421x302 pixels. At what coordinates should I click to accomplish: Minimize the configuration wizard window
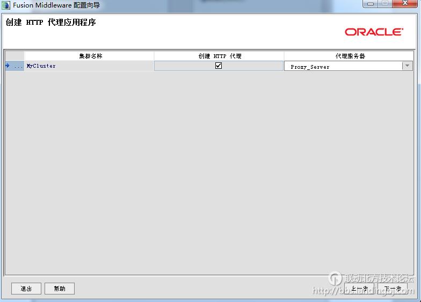(x=371, y=4)
